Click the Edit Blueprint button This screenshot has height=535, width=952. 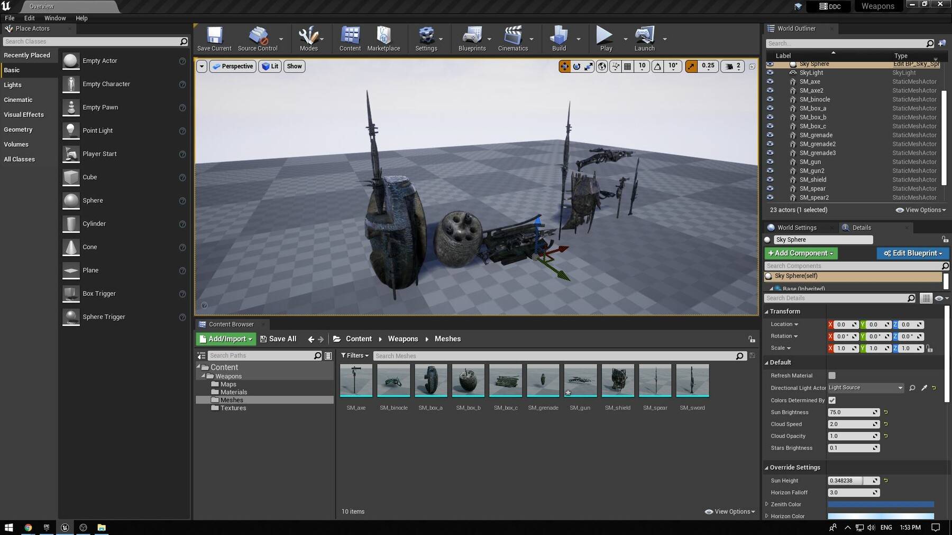coord(913,254)
